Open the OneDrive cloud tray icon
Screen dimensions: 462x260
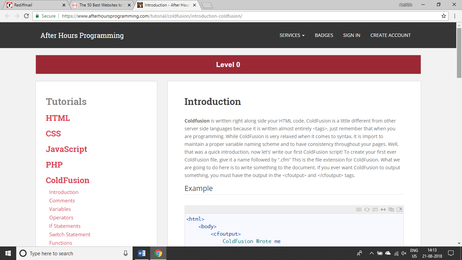pyautogui.click(x=388, y=253)
